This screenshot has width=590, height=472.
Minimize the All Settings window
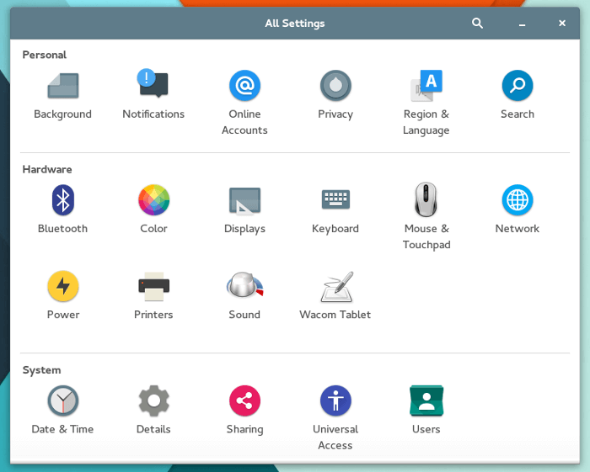pos(522,24)
